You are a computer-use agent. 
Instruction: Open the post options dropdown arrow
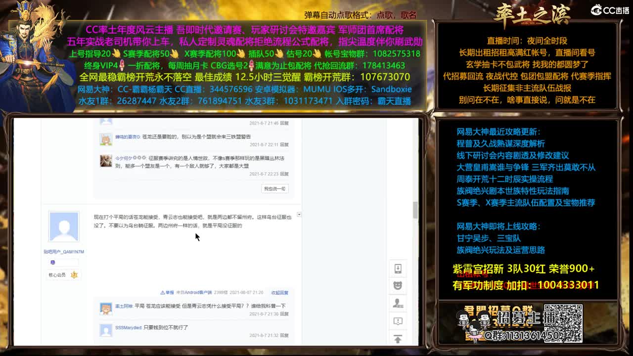[x=299, y=215]
